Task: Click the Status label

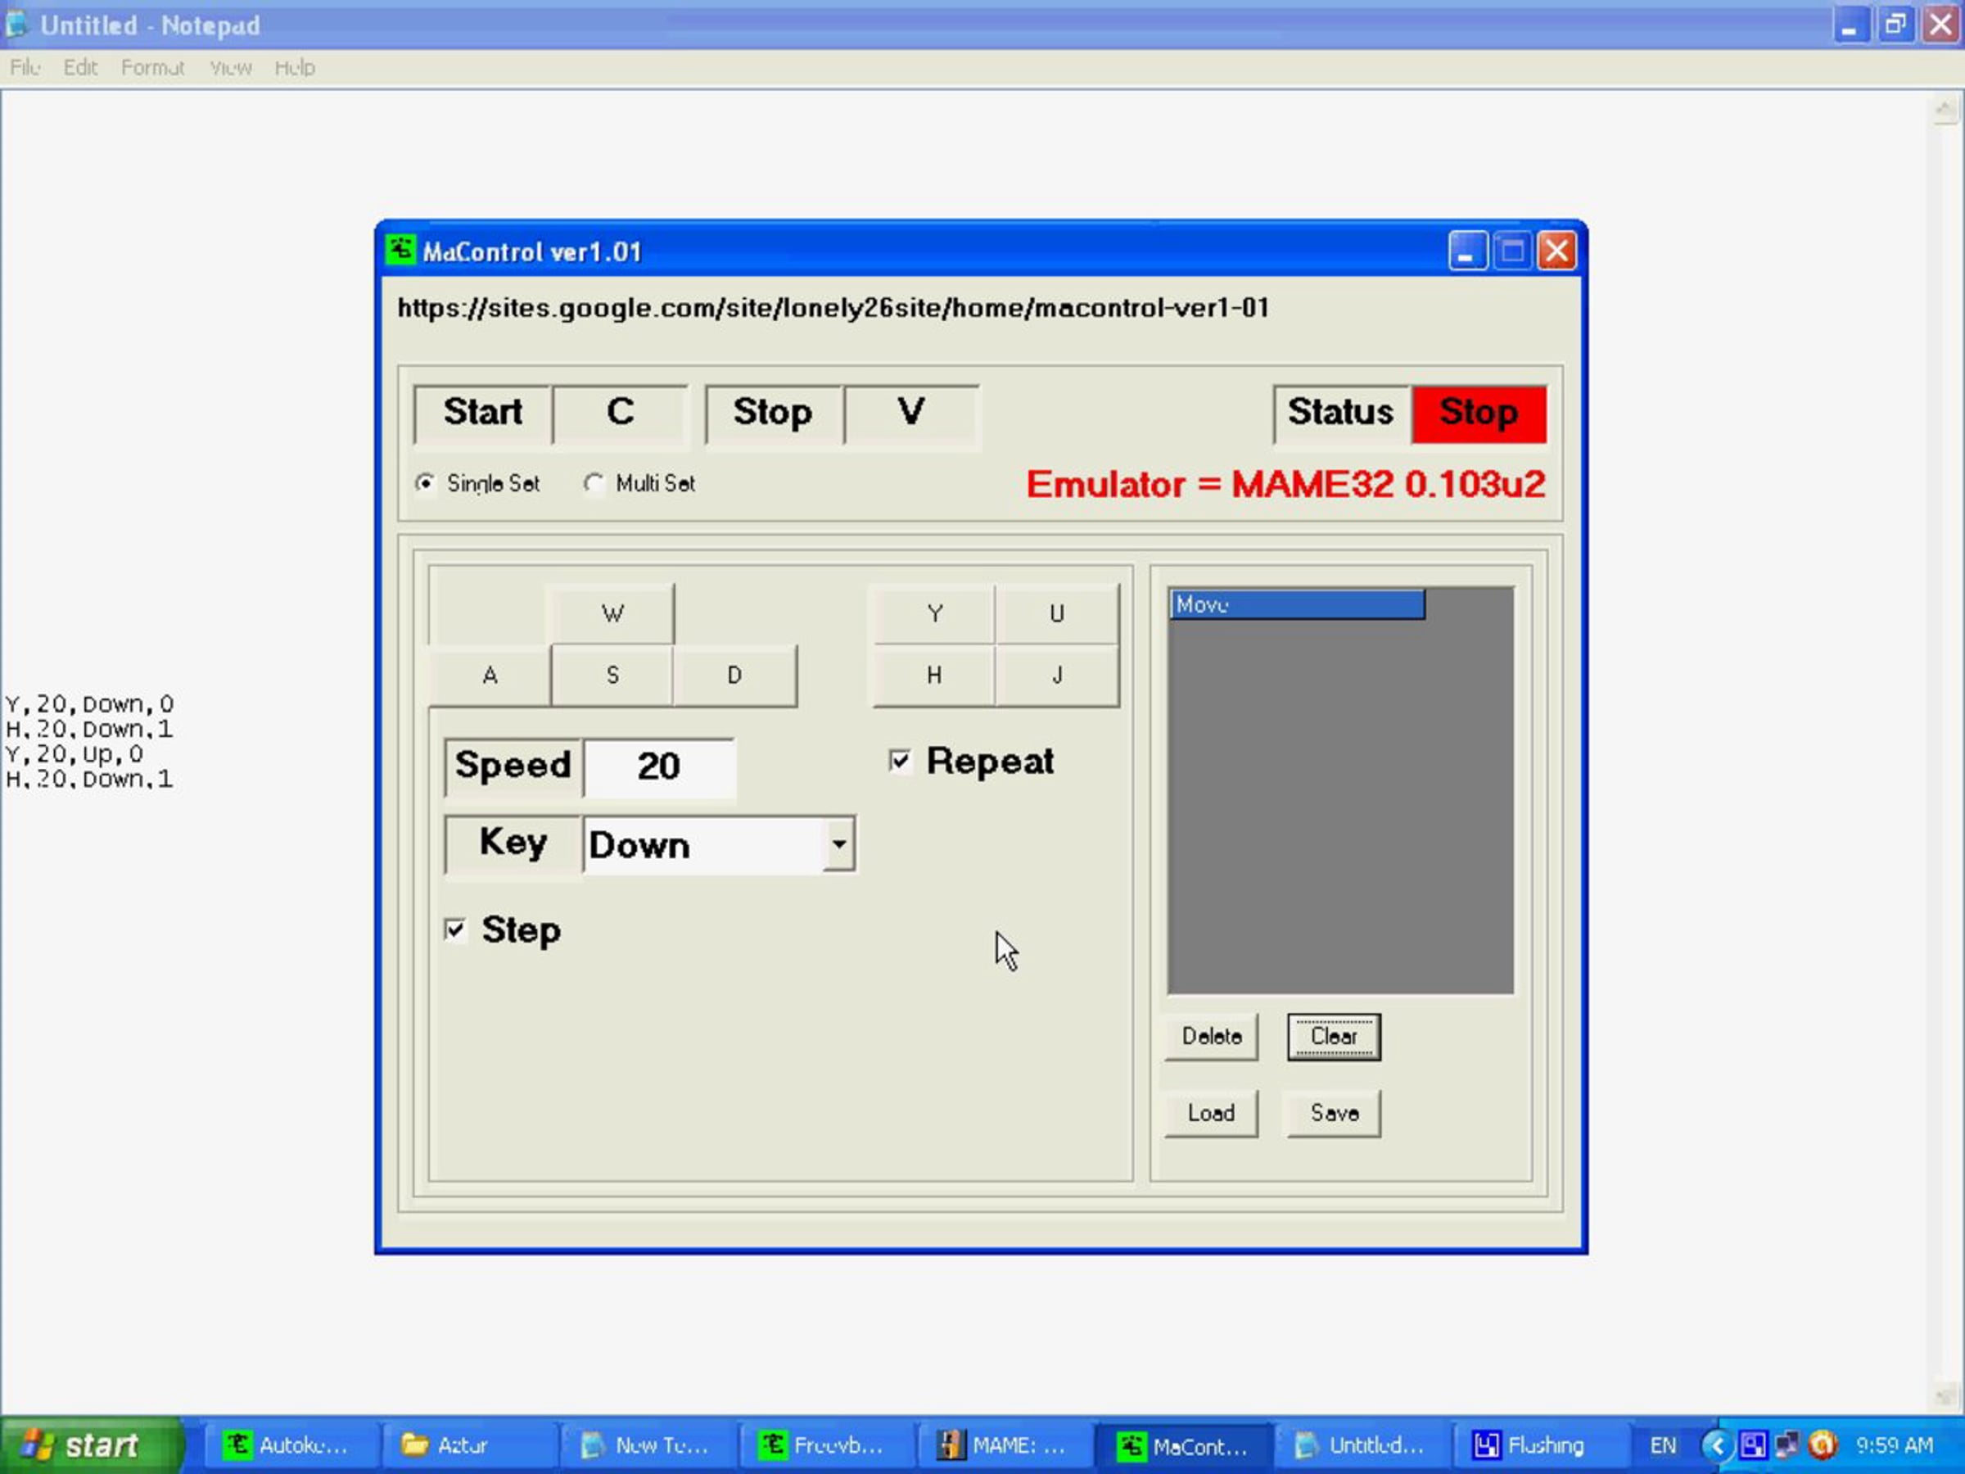Action: click(x=1341, y=414)
